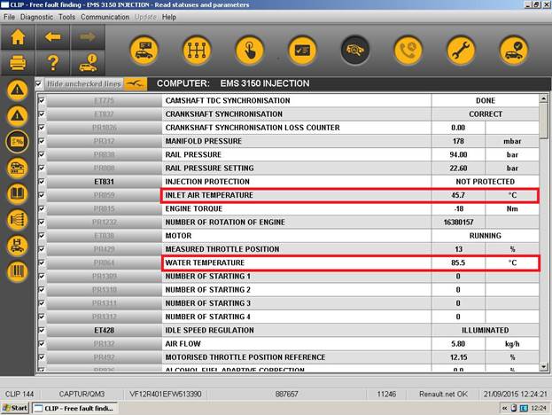This screenshot has width=552, height=415.
Task: Click the Windows Start button
Action: [x=15, y=408]
